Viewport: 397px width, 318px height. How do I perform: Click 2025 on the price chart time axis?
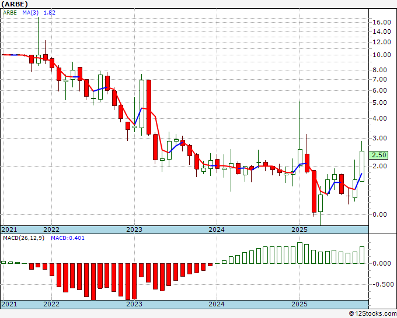coord(300,229)
